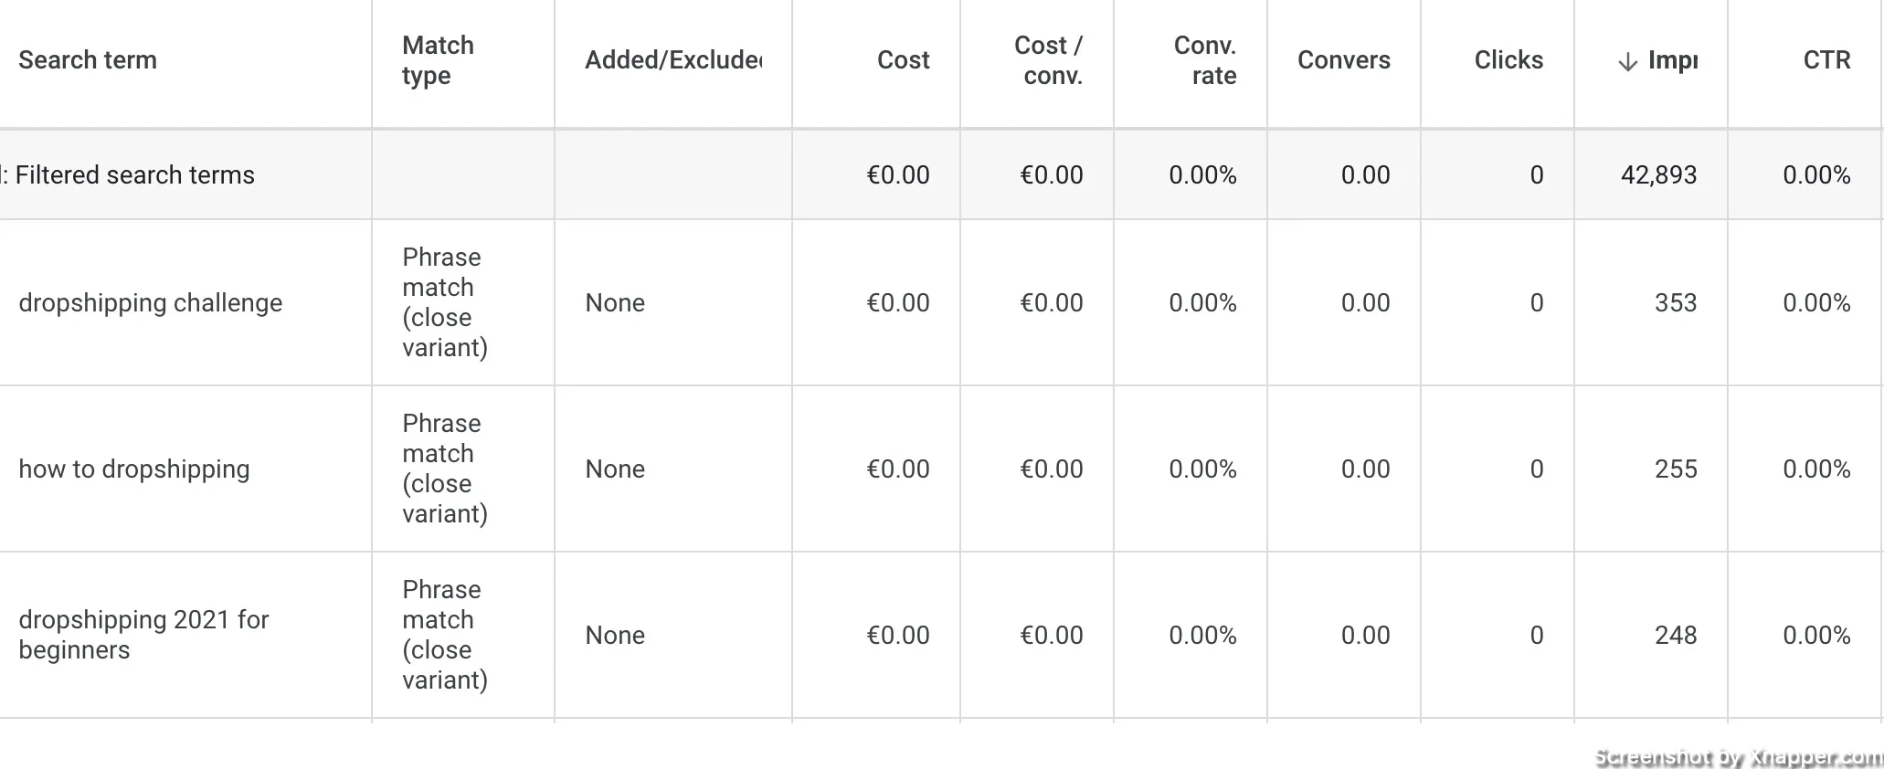This screenshot has height=769, width=1884.
Task: Sort table by Cost column
Action: [x=903, y=60]
